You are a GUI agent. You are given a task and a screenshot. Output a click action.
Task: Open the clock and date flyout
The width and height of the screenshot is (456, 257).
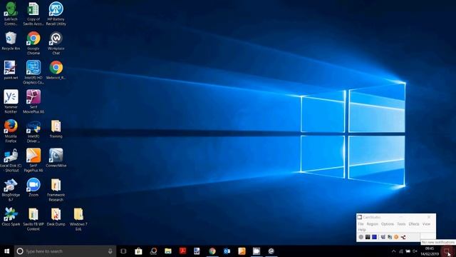pos(430,251)
